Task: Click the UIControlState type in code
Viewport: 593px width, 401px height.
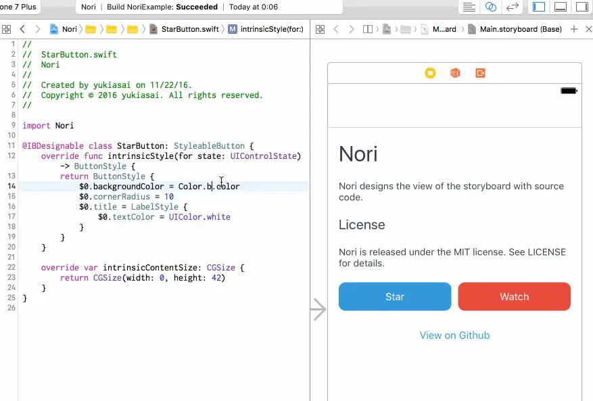Action: tap(264, 156)
